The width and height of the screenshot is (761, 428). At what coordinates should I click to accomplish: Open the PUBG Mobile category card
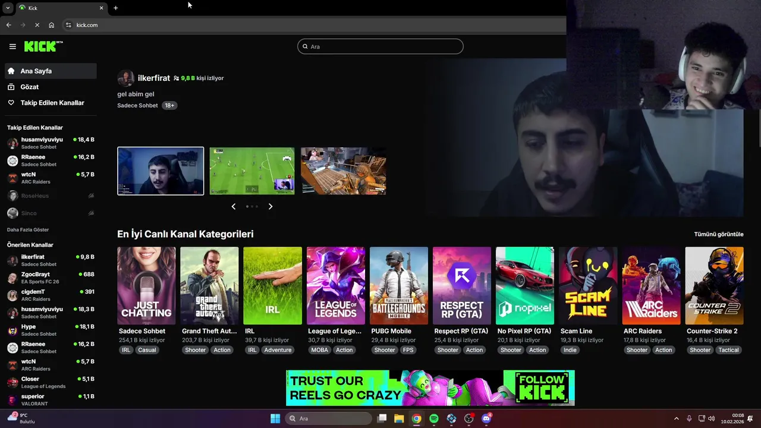pos(399,286)
